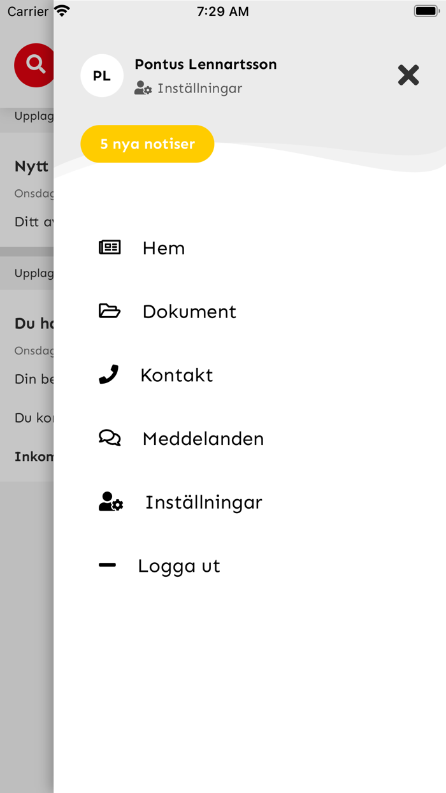Screen dimensions: 446x793
Task: Tap the yellow 5 nya notiser button
Action: [x=147, y=144]
